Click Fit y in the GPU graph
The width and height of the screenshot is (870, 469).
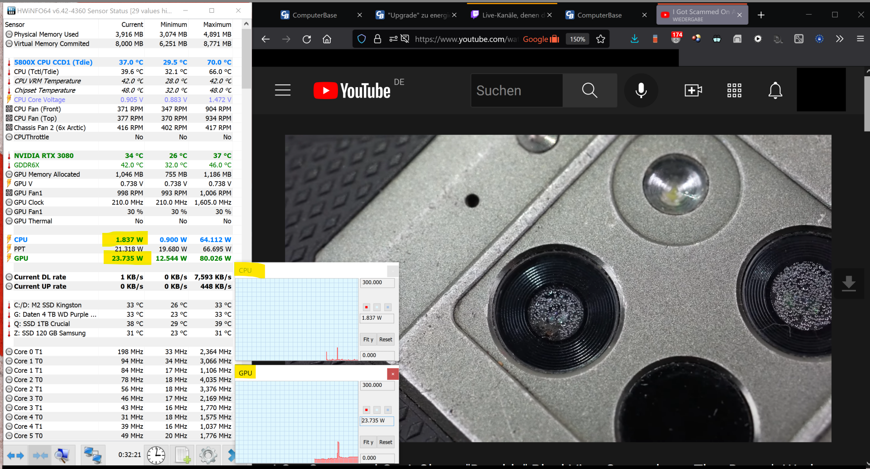click(368, 442)
